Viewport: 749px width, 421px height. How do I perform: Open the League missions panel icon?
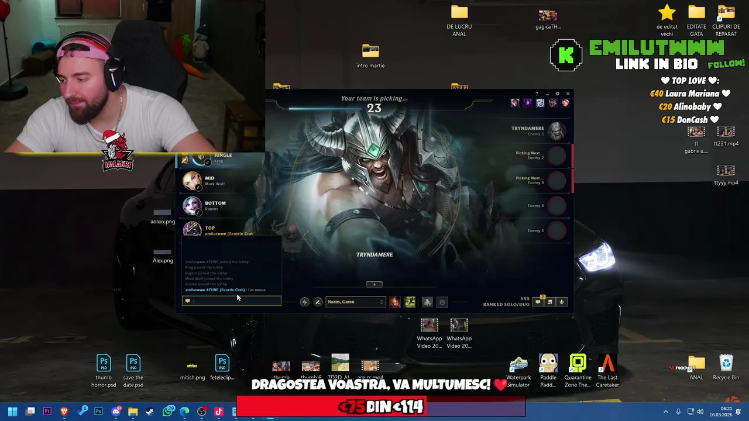click(x=550, y=302)
